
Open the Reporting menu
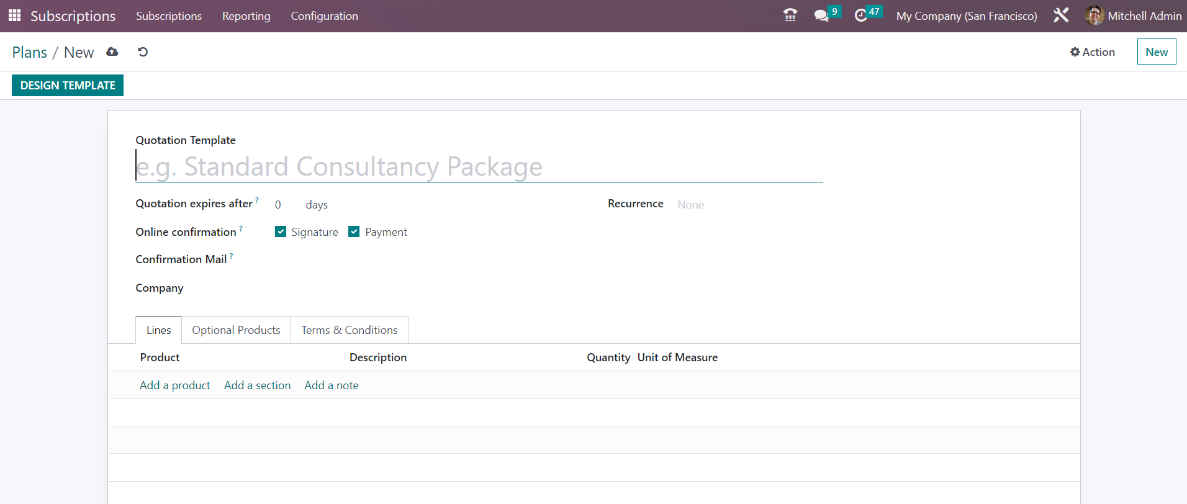pos(246,16)
